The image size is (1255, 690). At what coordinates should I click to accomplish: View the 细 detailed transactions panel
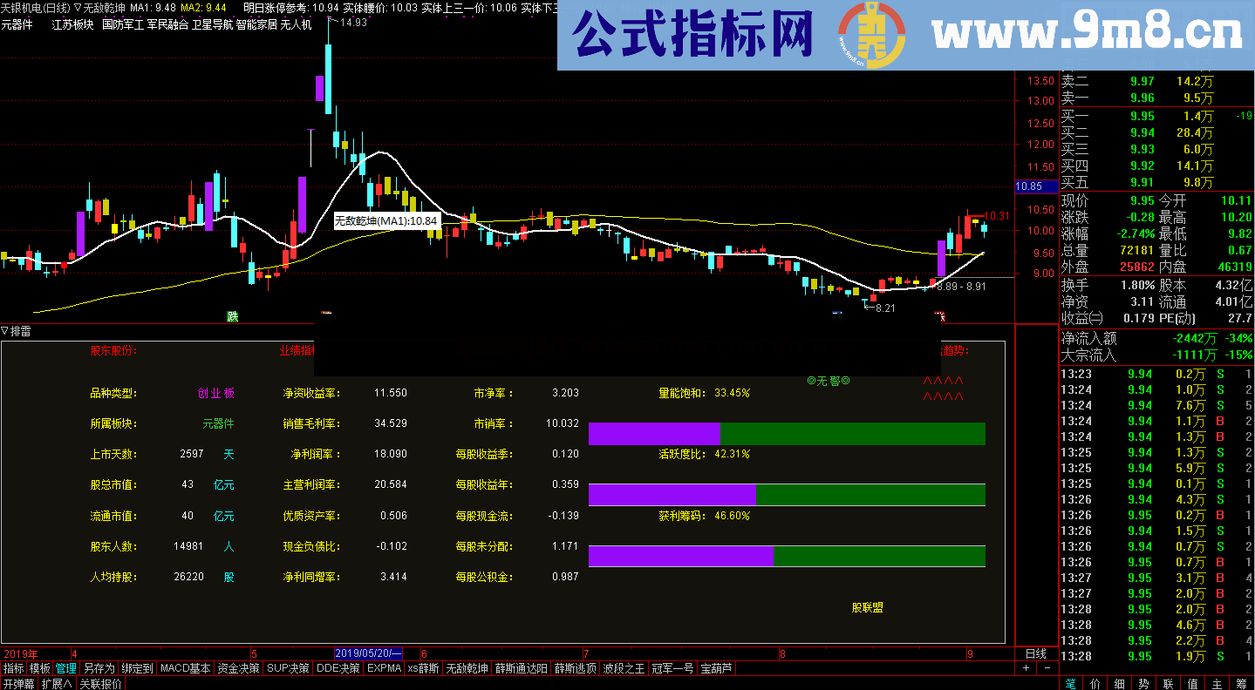click(x=1118, y=683)
